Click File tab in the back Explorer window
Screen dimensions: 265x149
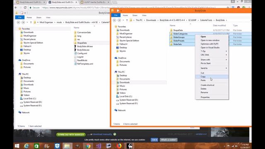[x=20, y=17]
